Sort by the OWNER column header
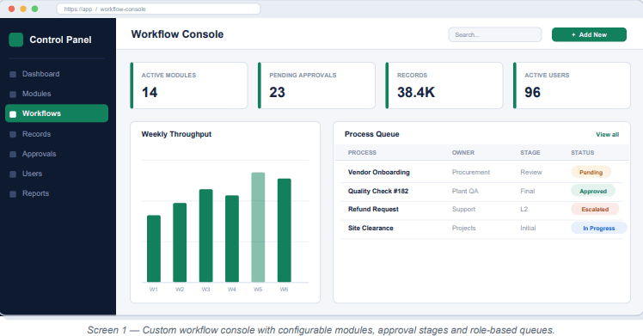This screenshot has width=643, height=336. (x=463, y=152)
